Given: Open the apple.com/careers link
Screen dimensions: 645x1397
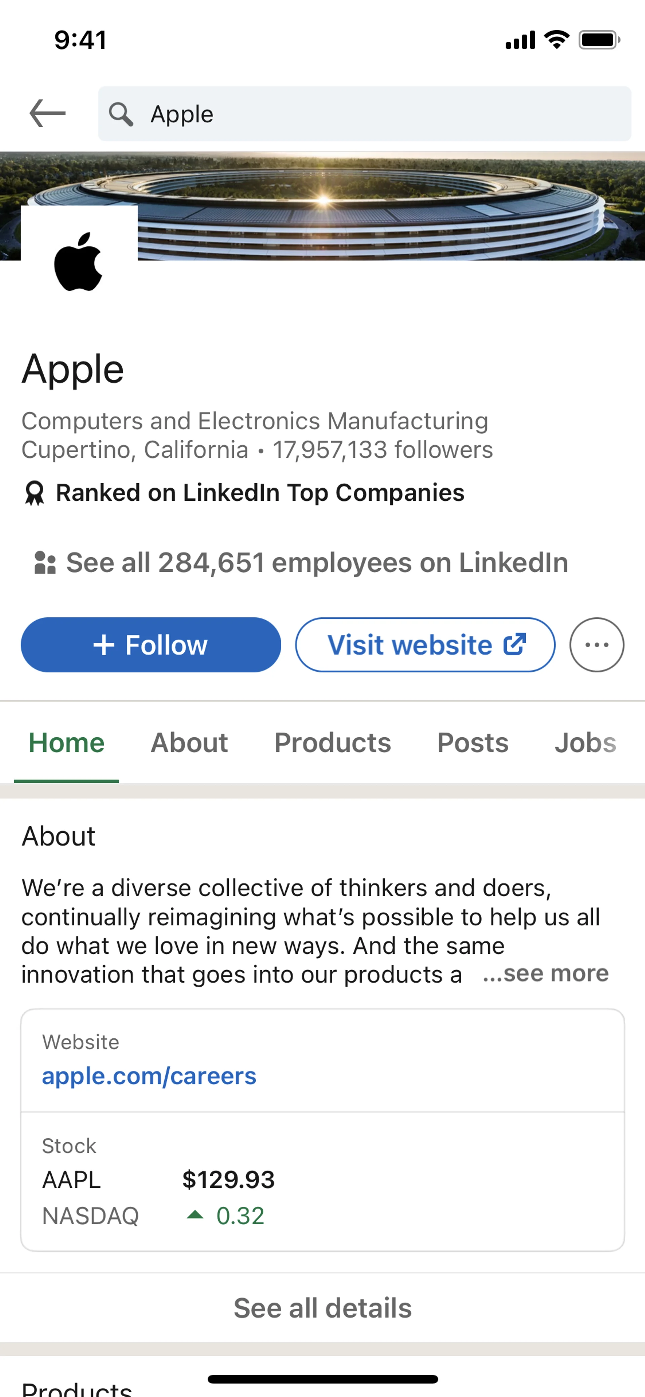Looking at the screenshot, I should tap(149, 1076).
